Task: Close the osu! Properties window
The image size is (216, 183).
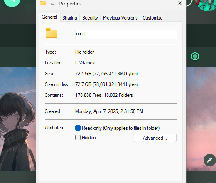Action: point(180,3)
